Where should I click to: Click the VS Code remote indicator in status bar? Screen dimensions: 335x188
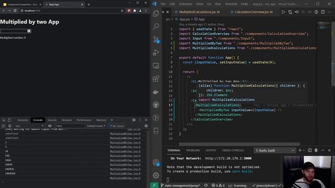154,185
